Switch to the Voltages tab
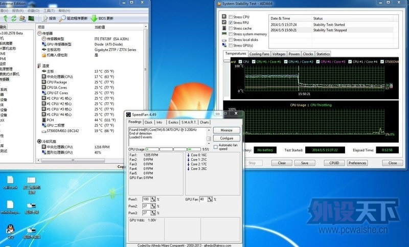Screen dimensions: 409x247 click(x=279, y=54)
